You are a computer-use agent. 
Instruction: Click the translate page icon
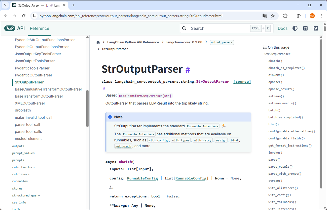point(265,16)
